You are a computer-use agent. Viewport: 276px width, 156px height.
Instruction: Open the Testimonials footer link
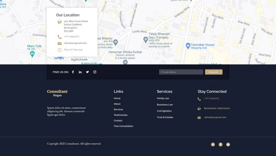(120, 115)
